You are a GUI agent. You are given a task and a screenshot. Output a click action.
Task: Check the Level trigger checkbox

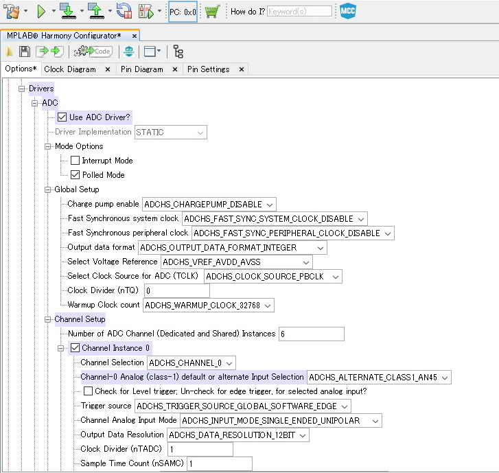click(x=88, y=391)
